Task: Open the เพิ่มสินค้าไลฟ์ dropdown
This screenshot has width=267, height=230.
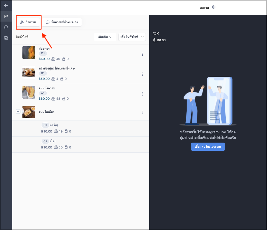Action: point(132,37)
